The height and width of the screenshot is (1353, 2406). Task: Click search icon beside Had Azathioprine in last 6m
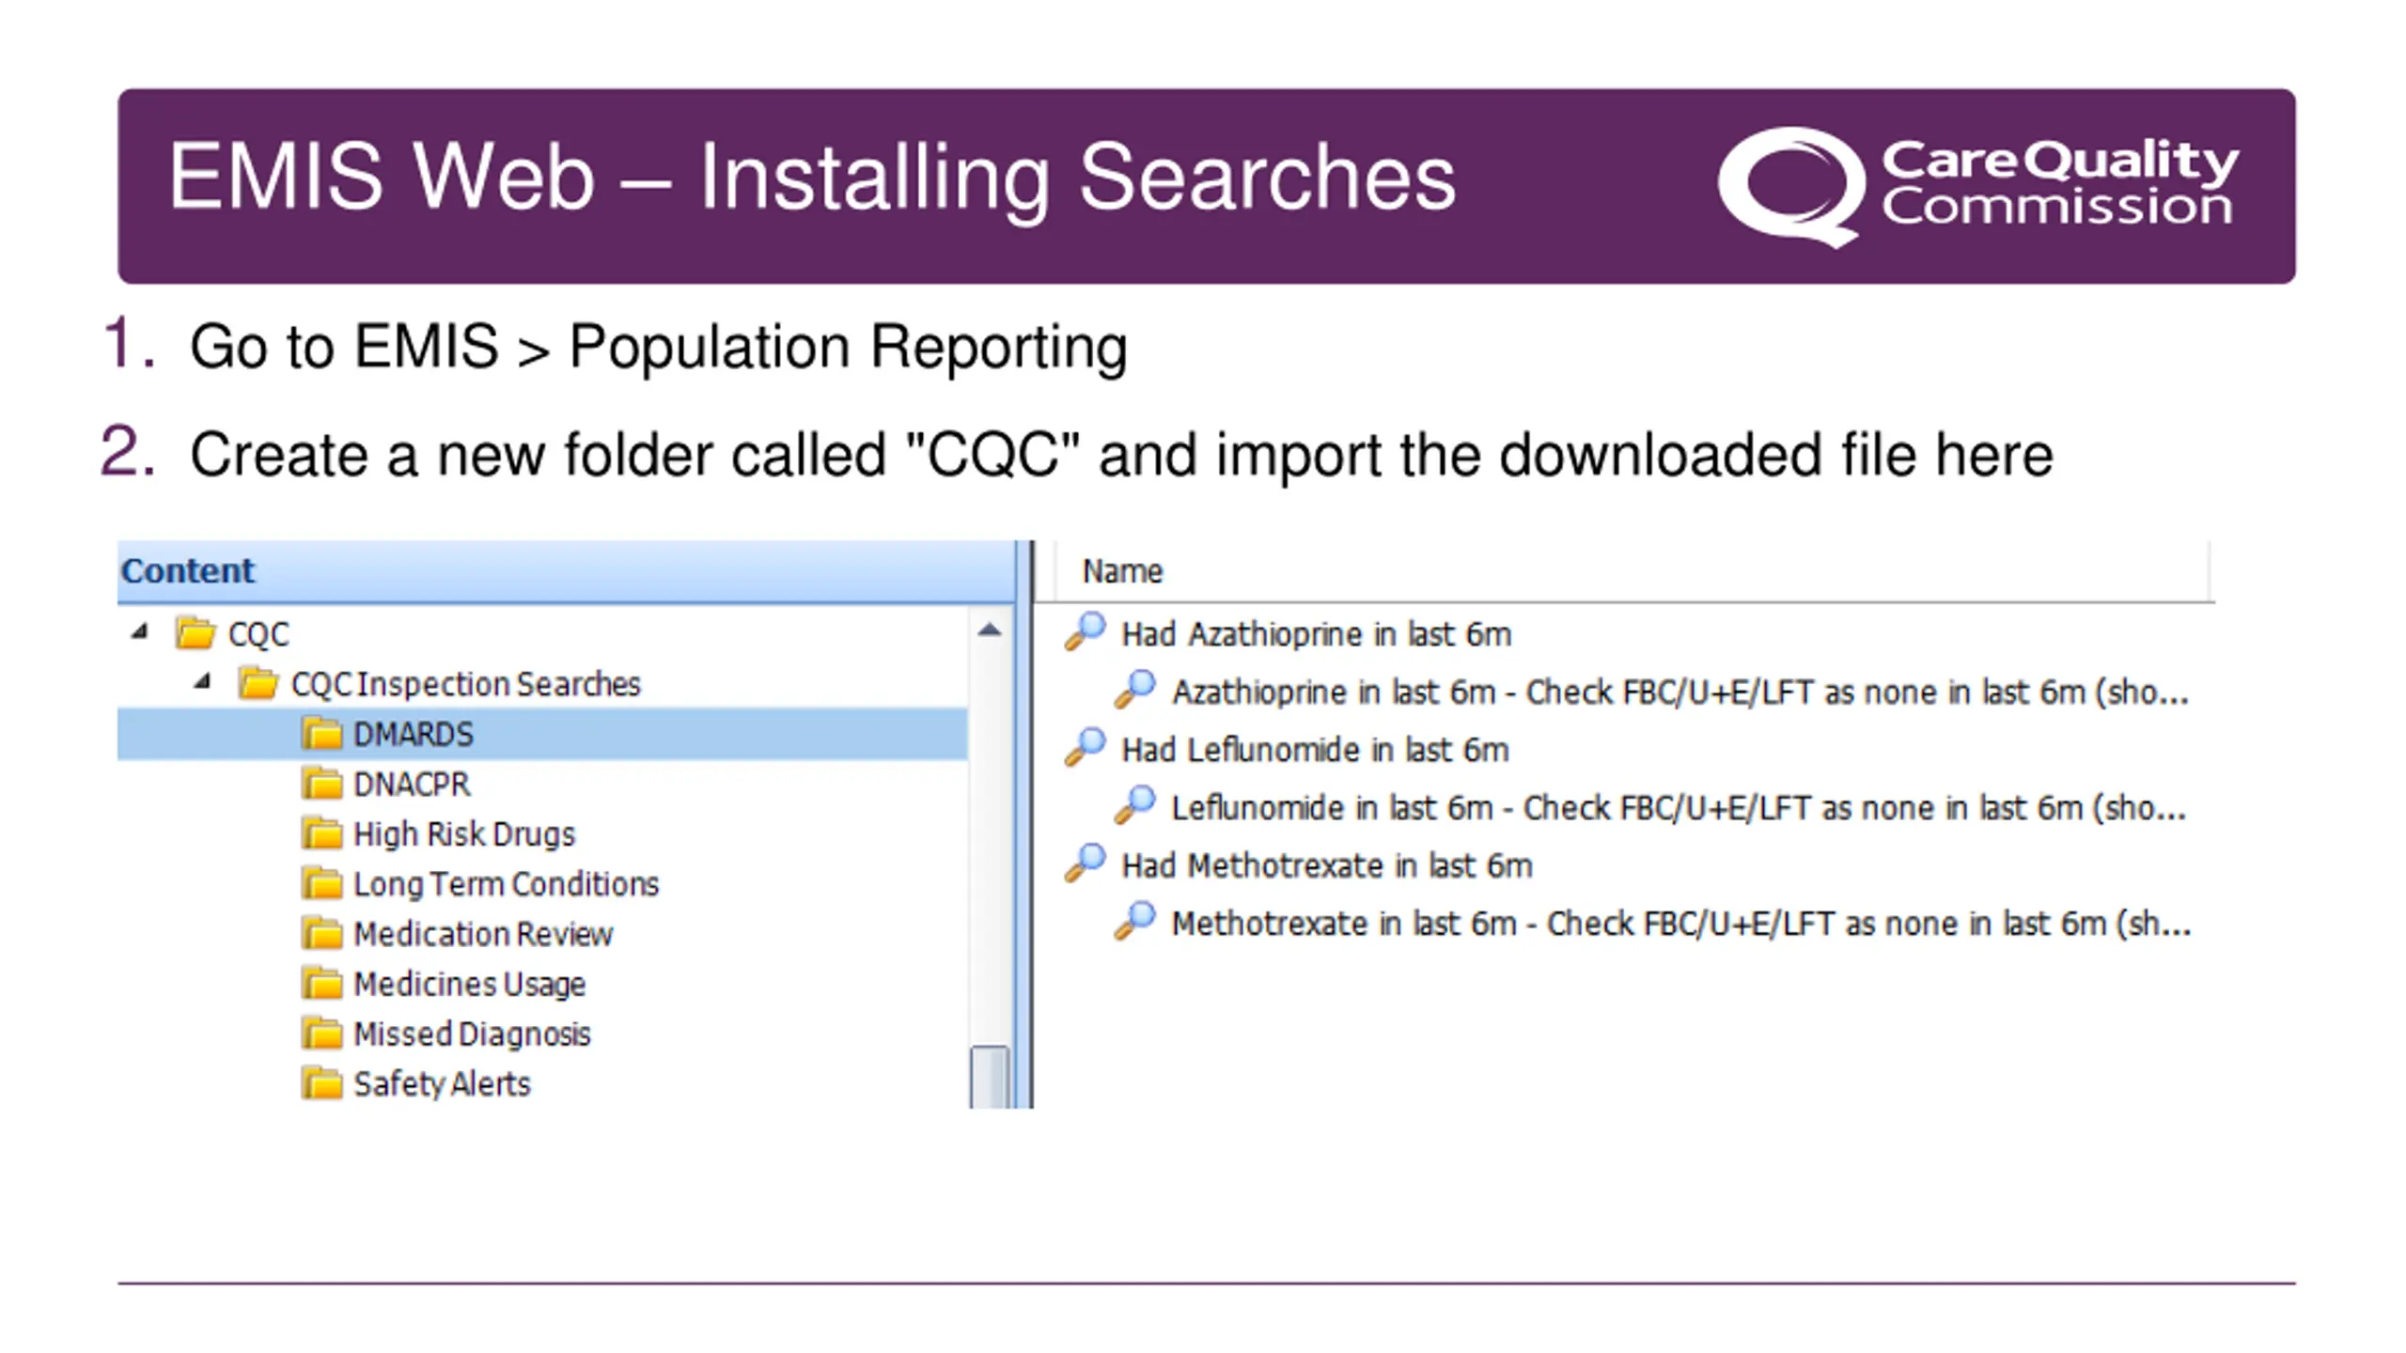[1086, 631]
